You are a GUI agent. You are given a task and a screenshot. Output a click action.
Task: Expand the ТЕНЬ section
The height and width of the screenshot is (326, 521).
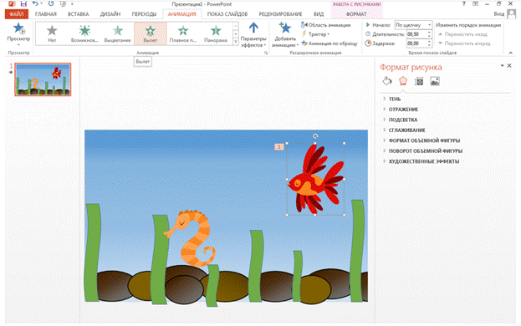click(x=395, y=99)
